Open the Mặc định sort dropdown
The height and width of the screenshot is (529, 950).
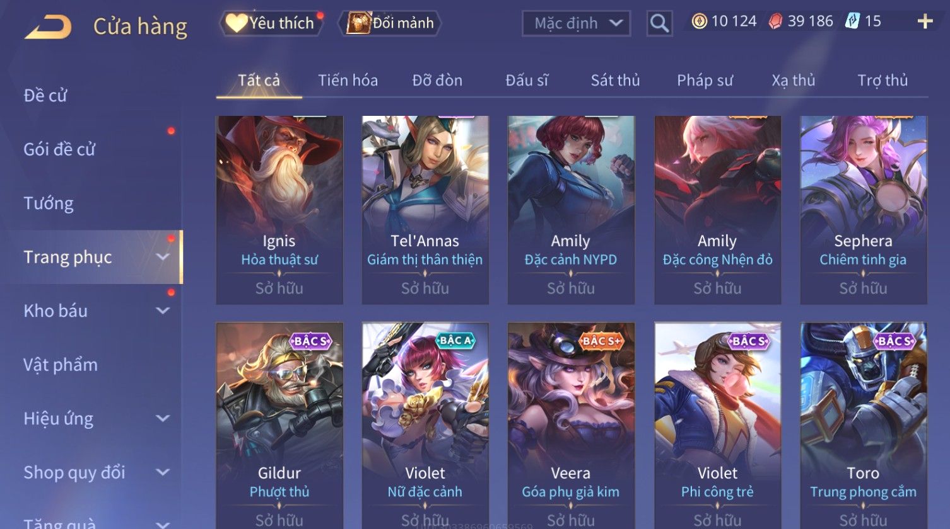point(576,23)
